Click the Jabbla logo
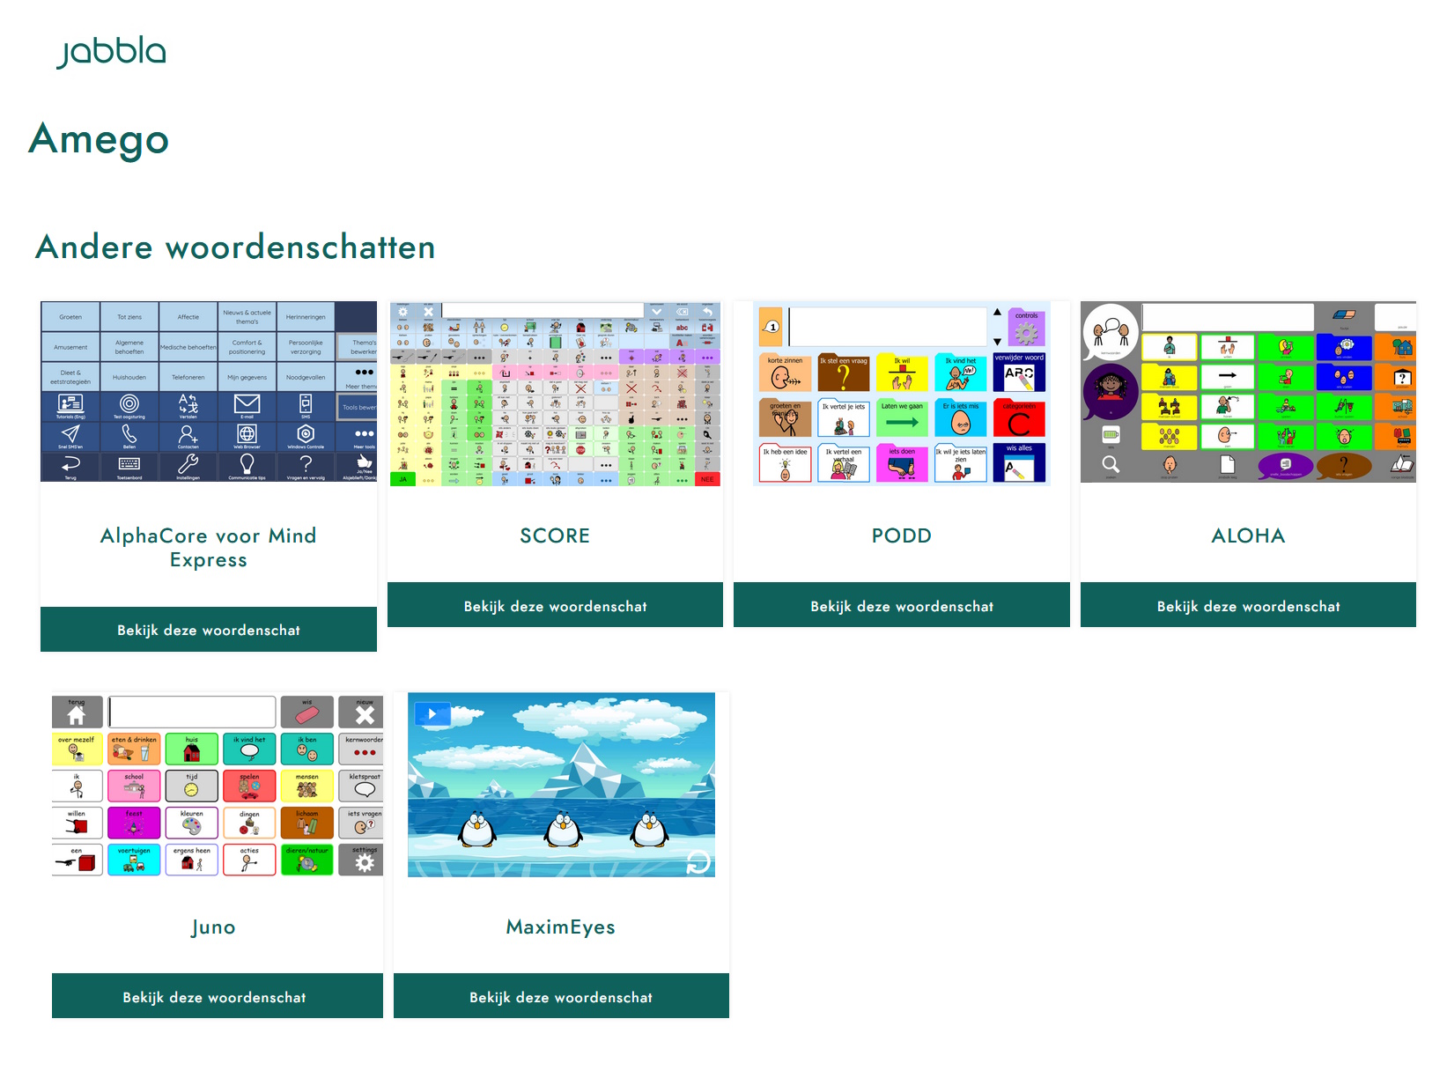This screenshot has width=1447, height=1078. [x=111, y=52]
